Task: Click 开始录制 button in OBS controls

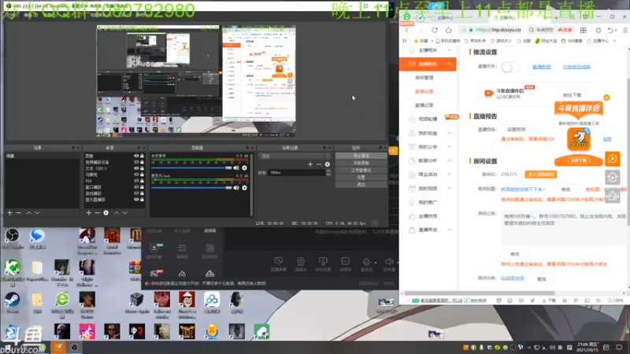Action: pos(361,163)
